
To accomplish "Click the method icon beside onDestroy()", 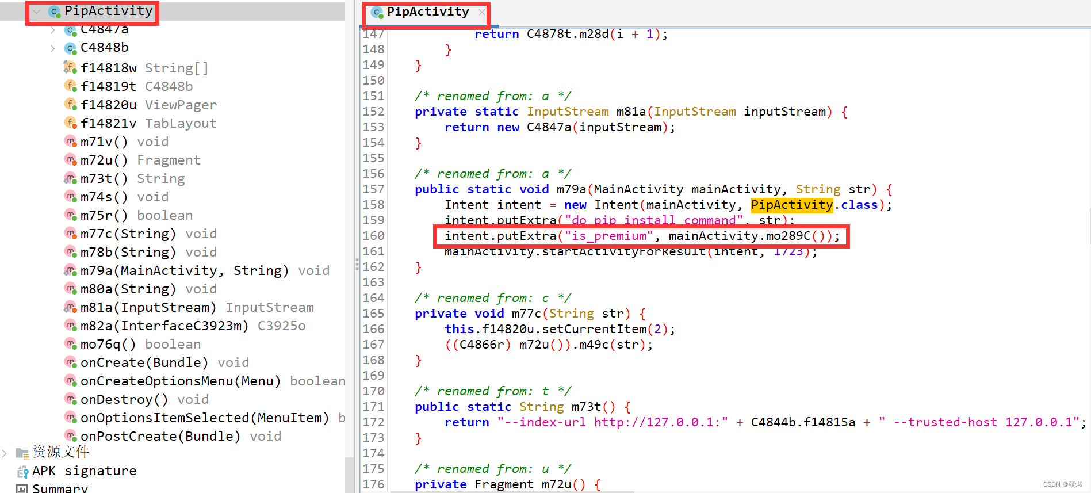I will 70,399.
